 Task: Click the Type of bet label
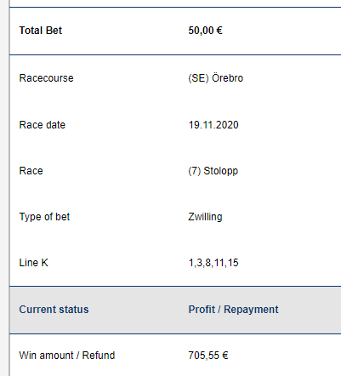tap(44, 217)
